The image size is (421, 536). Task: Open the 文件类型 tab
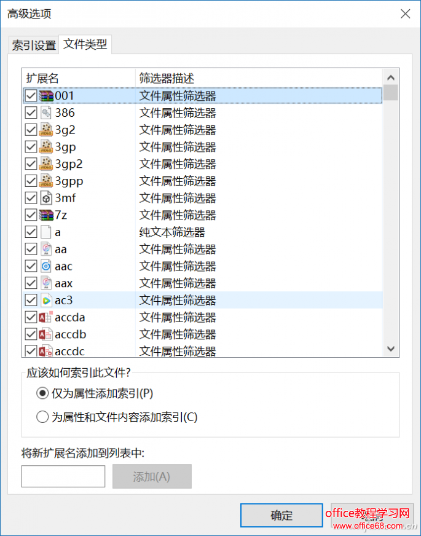85,44
